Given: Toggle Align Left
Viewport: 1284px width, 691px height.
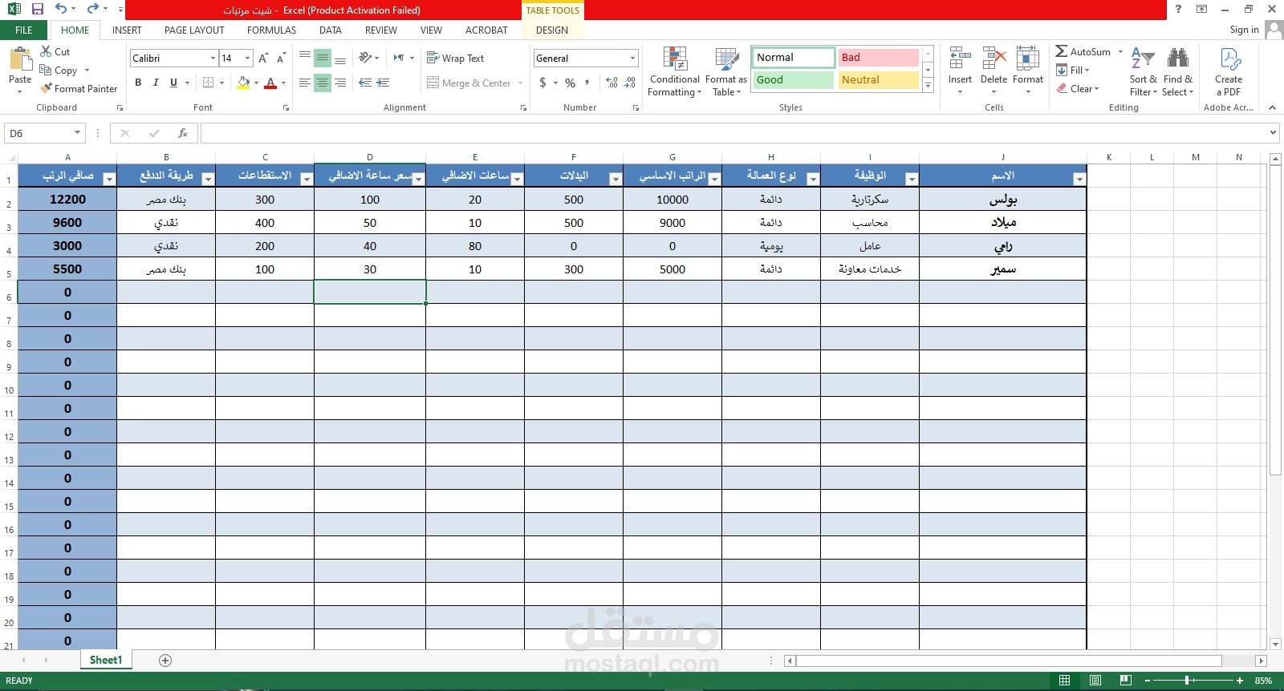Looking at the screenshot, I should [x=305, y=83].
